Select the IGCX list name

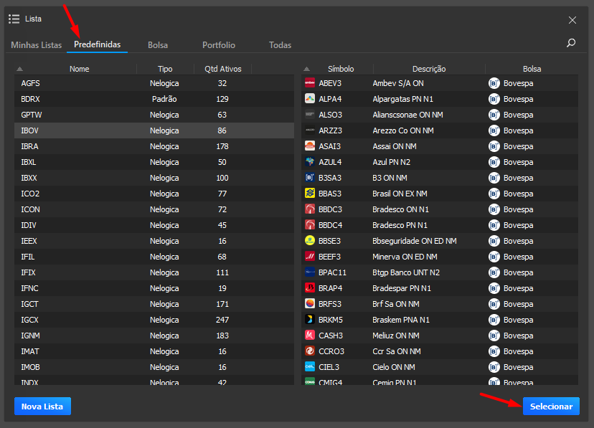tap(29, 320)
